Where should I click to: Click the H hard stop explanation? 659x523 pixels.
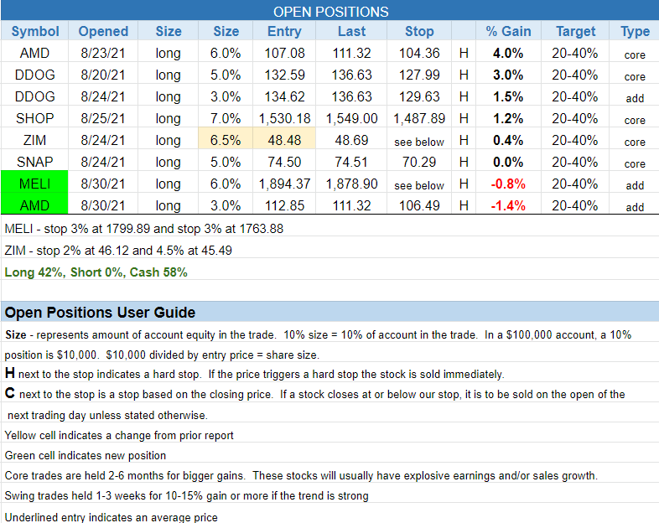pyautogui.click(x=254, y=374)
